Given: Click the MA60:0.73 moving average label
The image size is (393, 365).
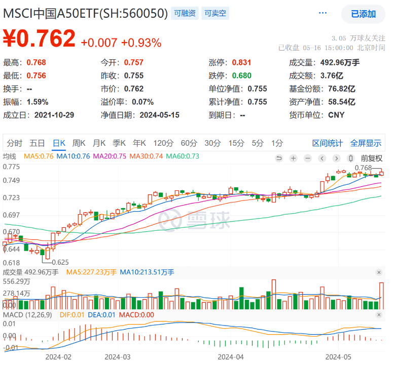Looking at the screenshot, I should pyautogui.click(x=183, y=156).
